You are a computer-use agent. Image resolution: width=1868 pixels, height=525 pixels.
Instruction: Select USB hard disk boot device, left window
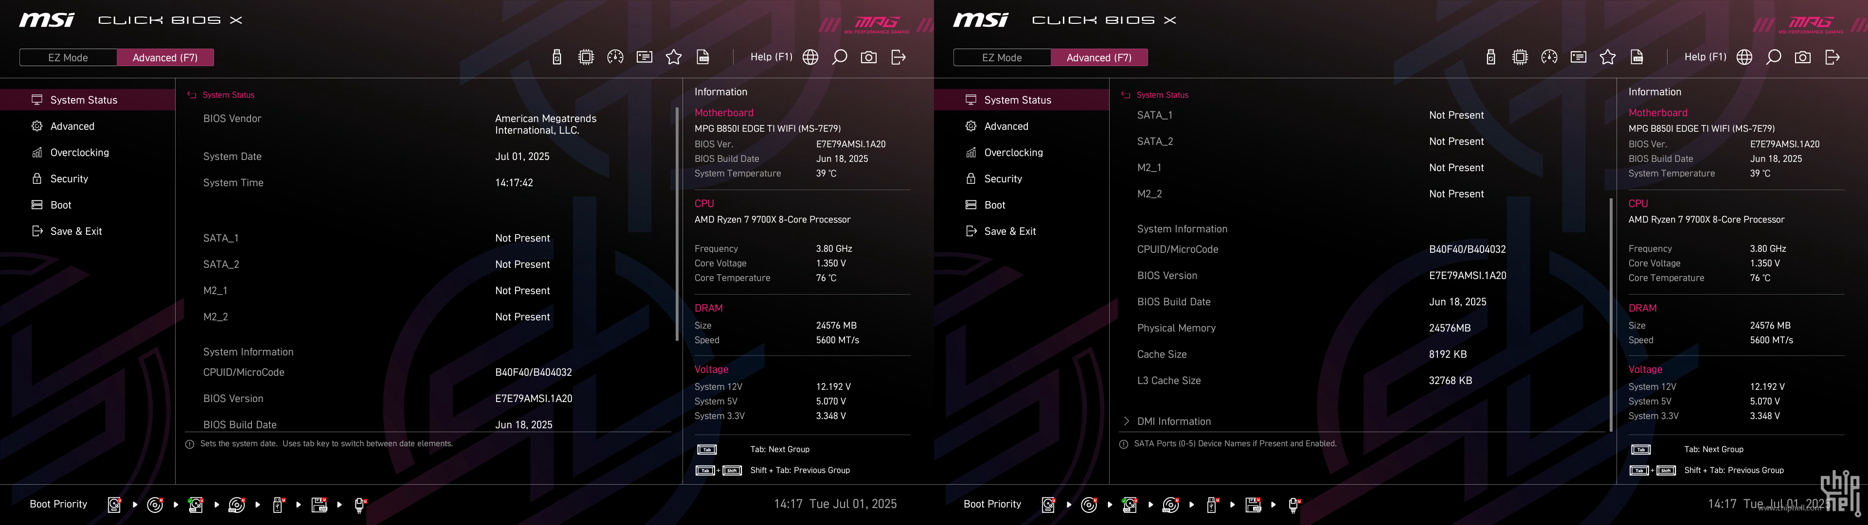(196, 505)
